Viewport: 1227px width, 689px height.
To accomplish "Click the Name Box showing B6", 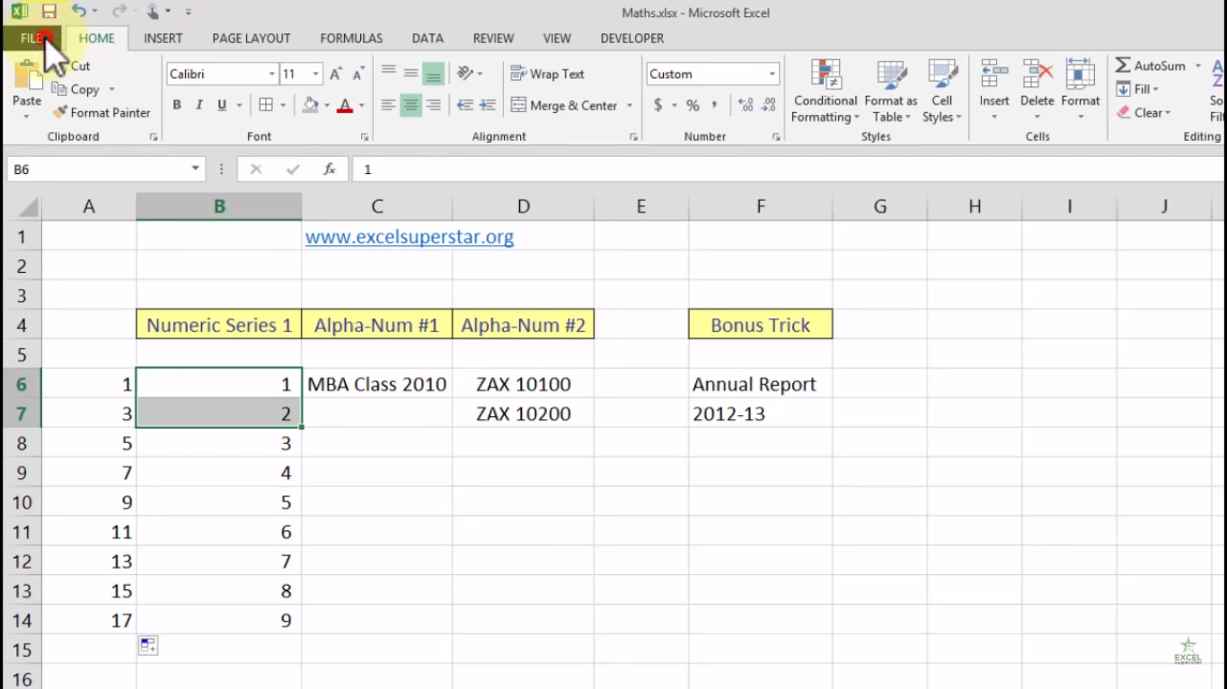I will [97, 169].
